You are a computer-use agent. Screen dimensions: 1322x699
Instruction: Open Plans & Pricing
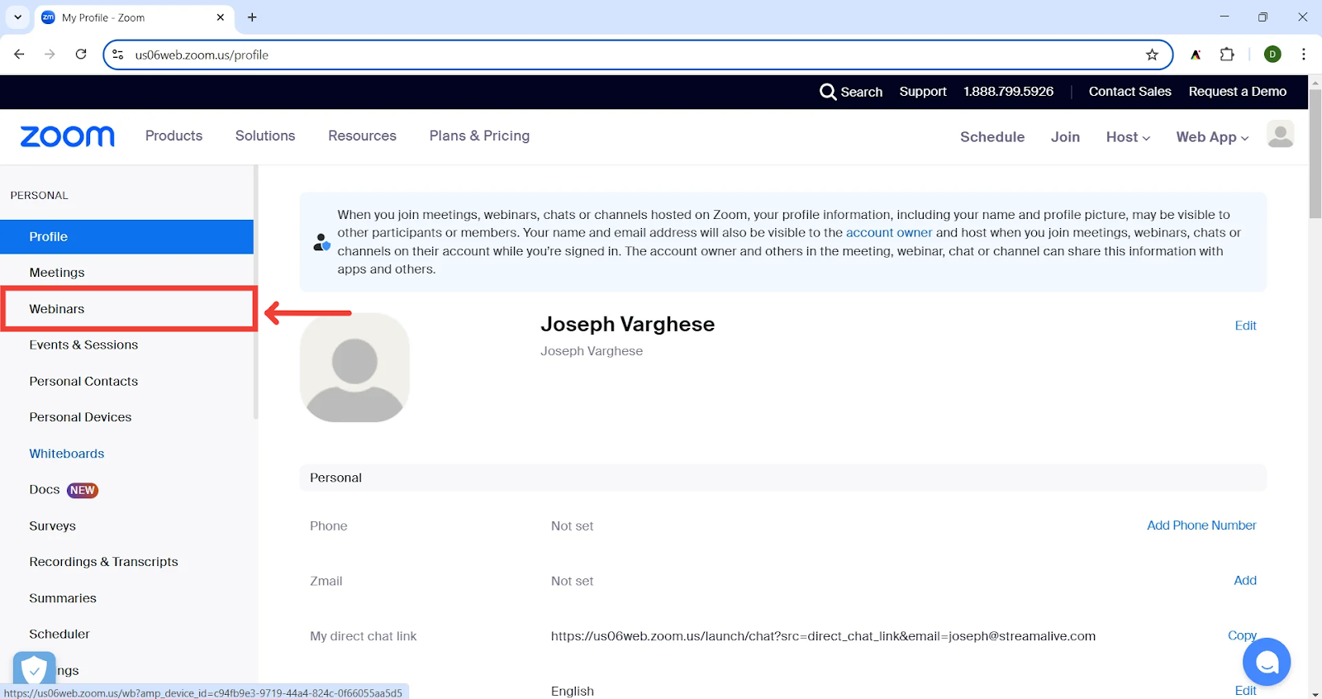479,136
